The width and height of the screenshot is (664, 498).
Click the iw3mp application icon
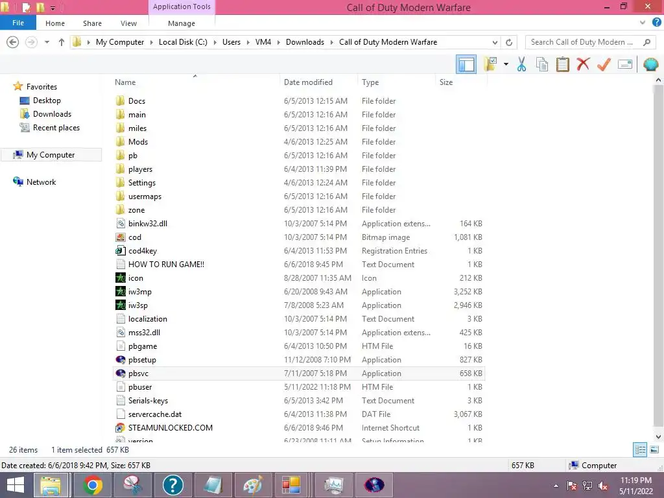[120, 292]
